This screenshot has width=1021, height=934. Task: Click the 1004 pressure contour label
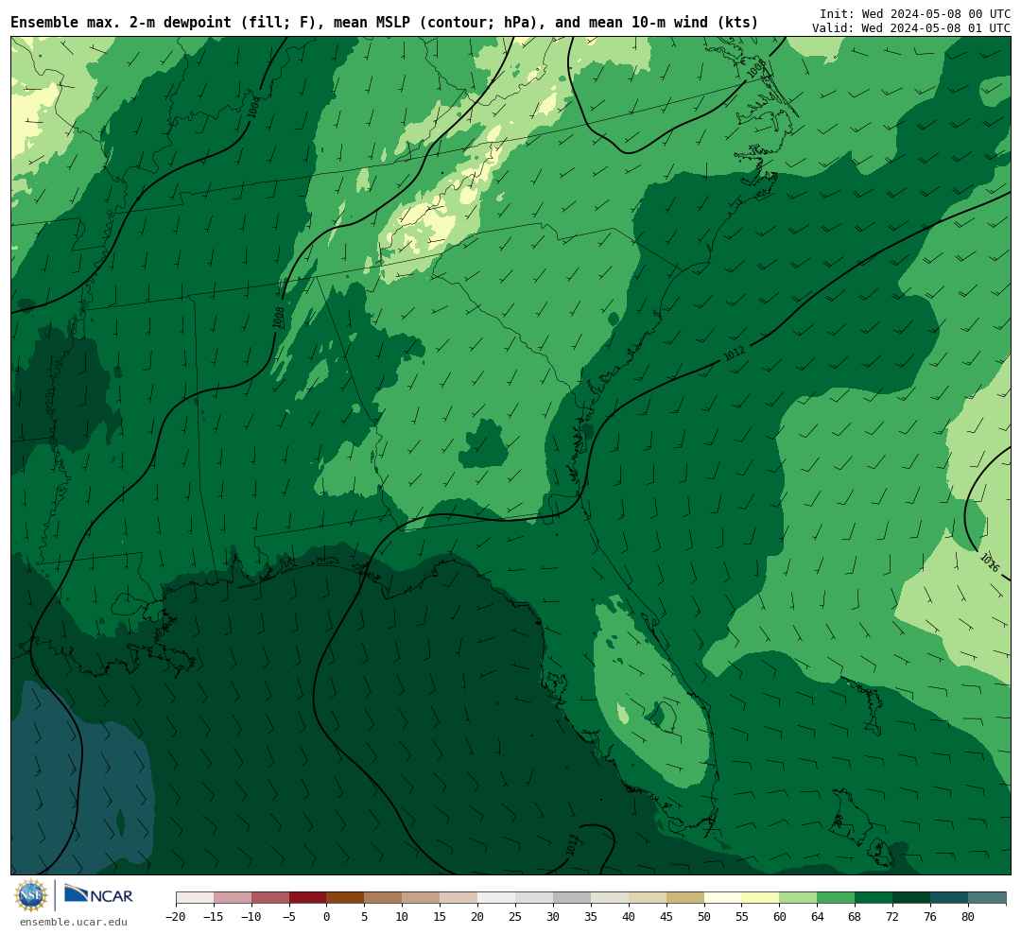point(253,107)
